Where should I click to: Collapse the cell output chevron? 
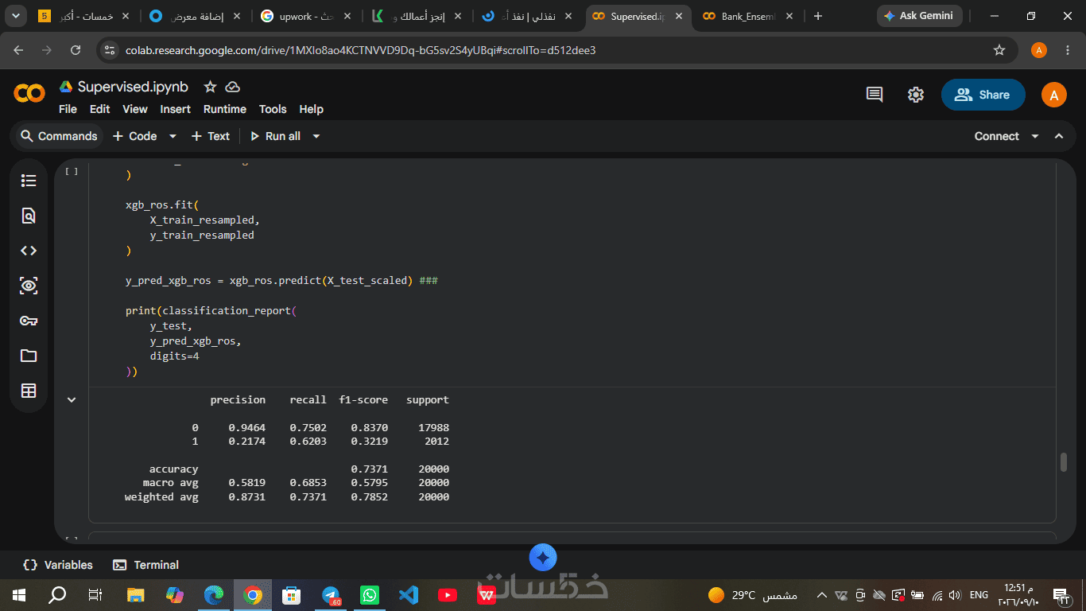(72, 400)
